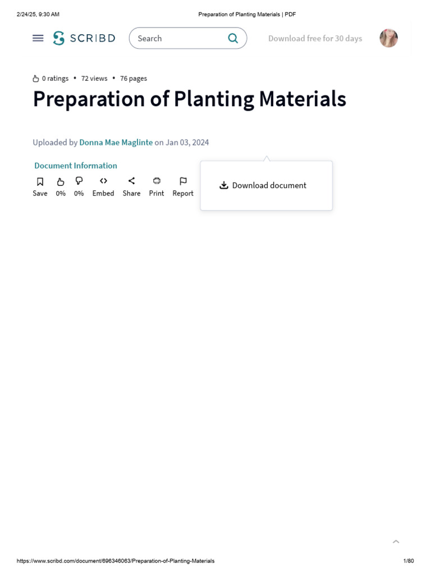Viewport: 431px width, 575px height.
Task: Share this document
Action: [x=131, y=187]
